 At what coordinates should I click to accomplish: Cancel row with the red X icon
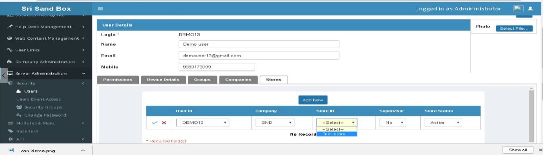point(163,123)
